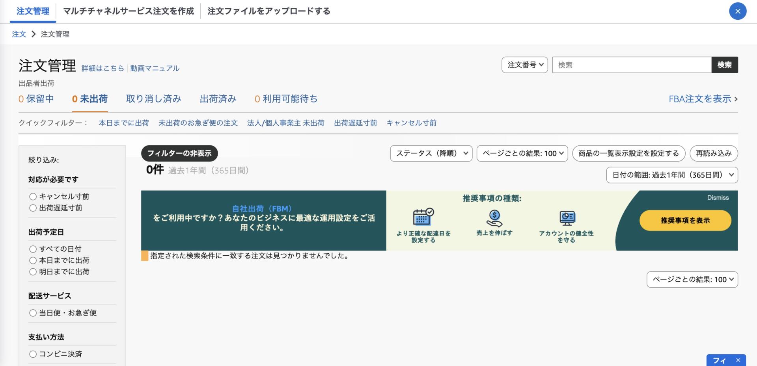This screenshot has width=757, height=366.
Task: Click the monitor icon for account health
Action: point(567,218)
